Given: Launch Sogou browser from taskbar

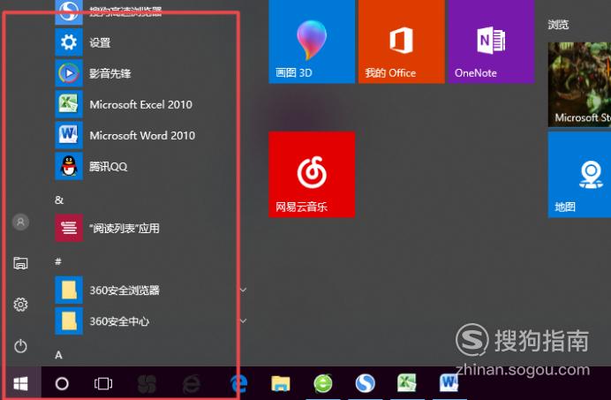Looking at the screenshot, I should pos(366,383).
